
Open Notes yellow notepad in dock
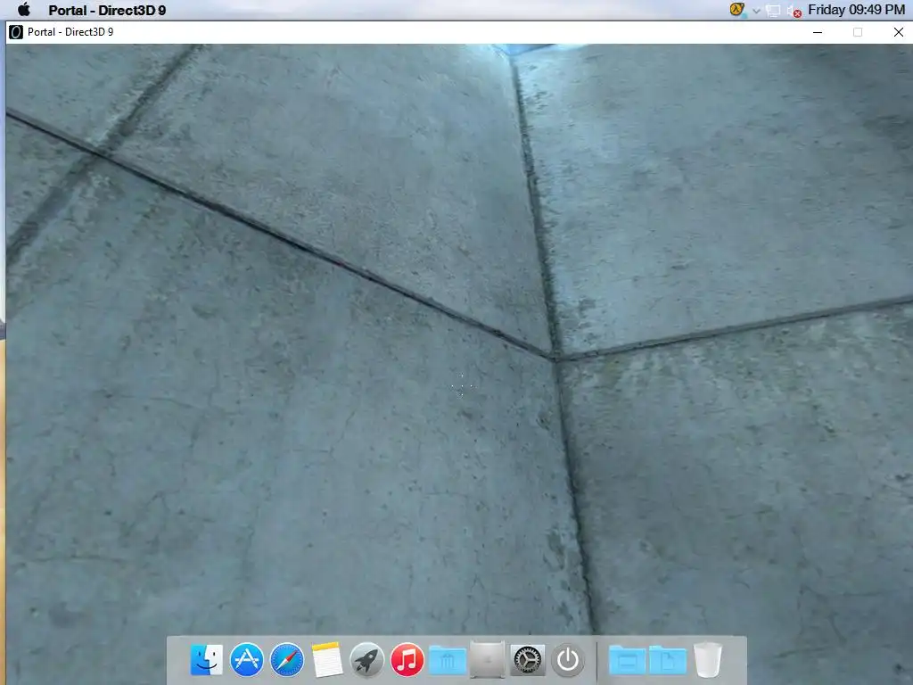click(x=327, y=660)
